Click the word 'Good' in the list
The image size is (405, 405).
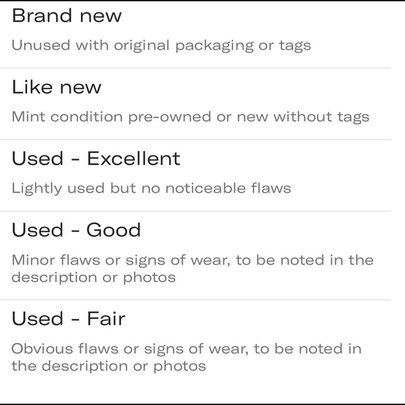point(113,230)
